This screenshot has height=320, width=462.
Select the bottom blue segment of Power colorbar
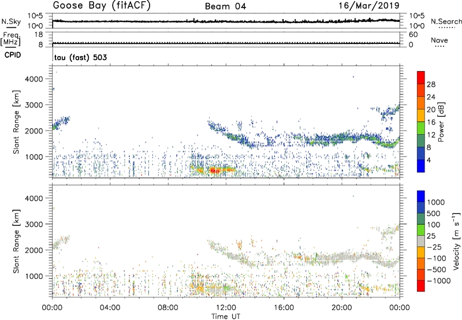pyautogui.click(x=421, y=166)
